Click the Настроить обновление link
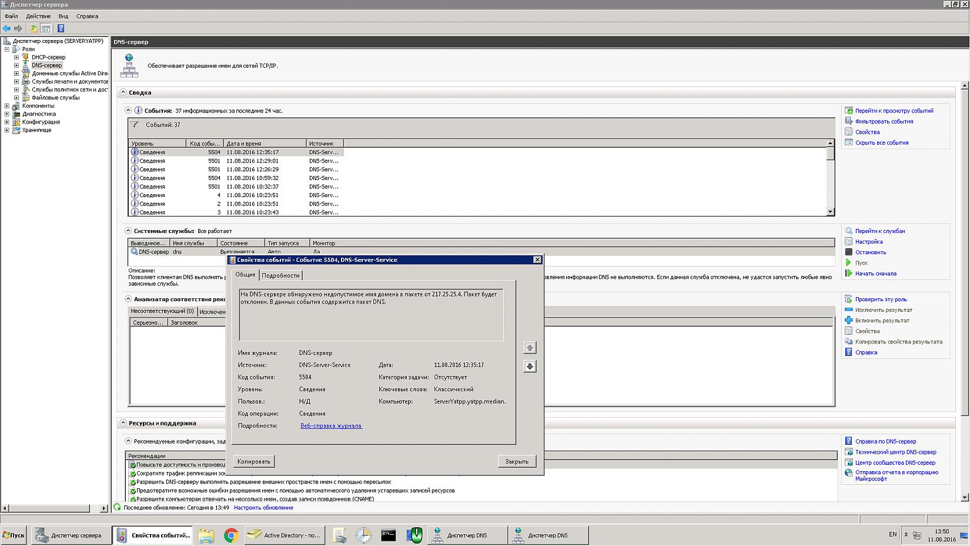 tap(263, 508)
